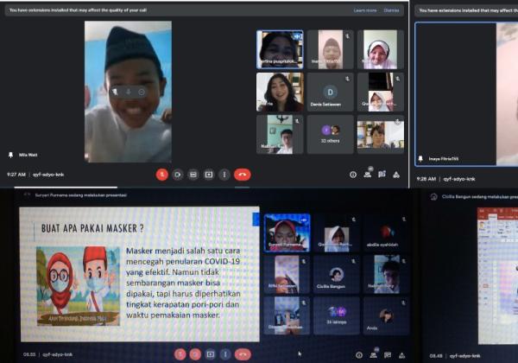
Task: Show participants list icon in top meeting
Action: point(368,175)
